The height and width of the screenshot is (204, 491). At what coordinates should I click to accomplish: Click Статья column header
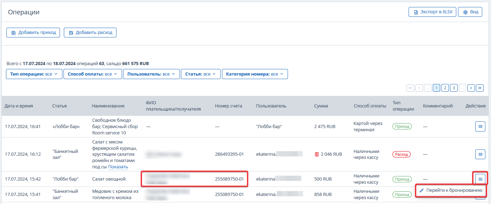tap(59, 106)
